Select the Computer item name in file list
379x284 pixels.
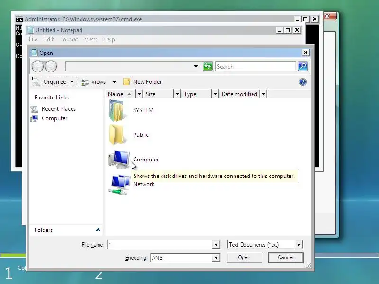pyautogui.click(x=146, y=160)
